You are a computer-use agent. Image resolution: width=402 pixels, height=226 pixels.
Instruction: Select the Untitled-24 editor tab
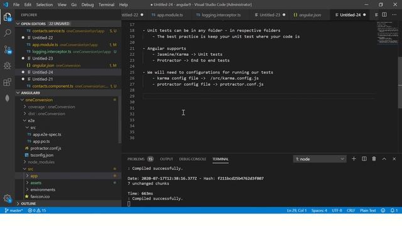(350, 15)
